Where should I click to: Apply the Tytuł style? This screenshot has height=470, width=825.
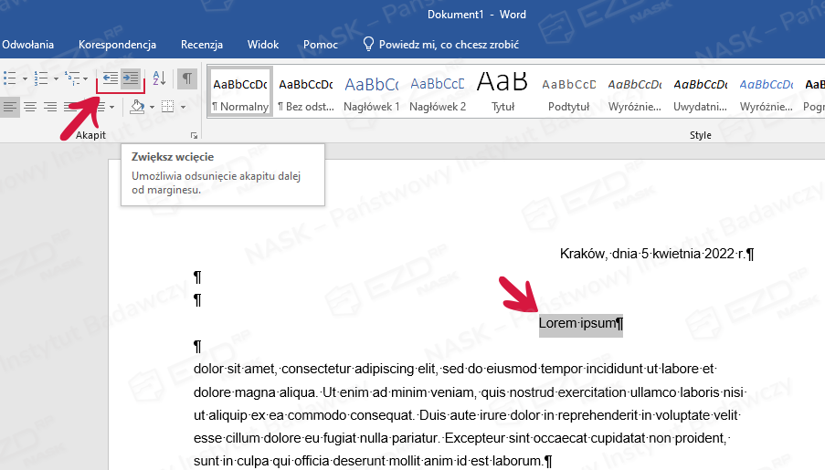click(502, 92)
